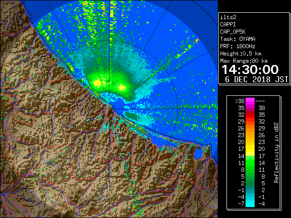Pick the magenta >38 dBZ legend swatch
Image resolution: width=291 pixels, height=218 pixels.
pos(250,101)
